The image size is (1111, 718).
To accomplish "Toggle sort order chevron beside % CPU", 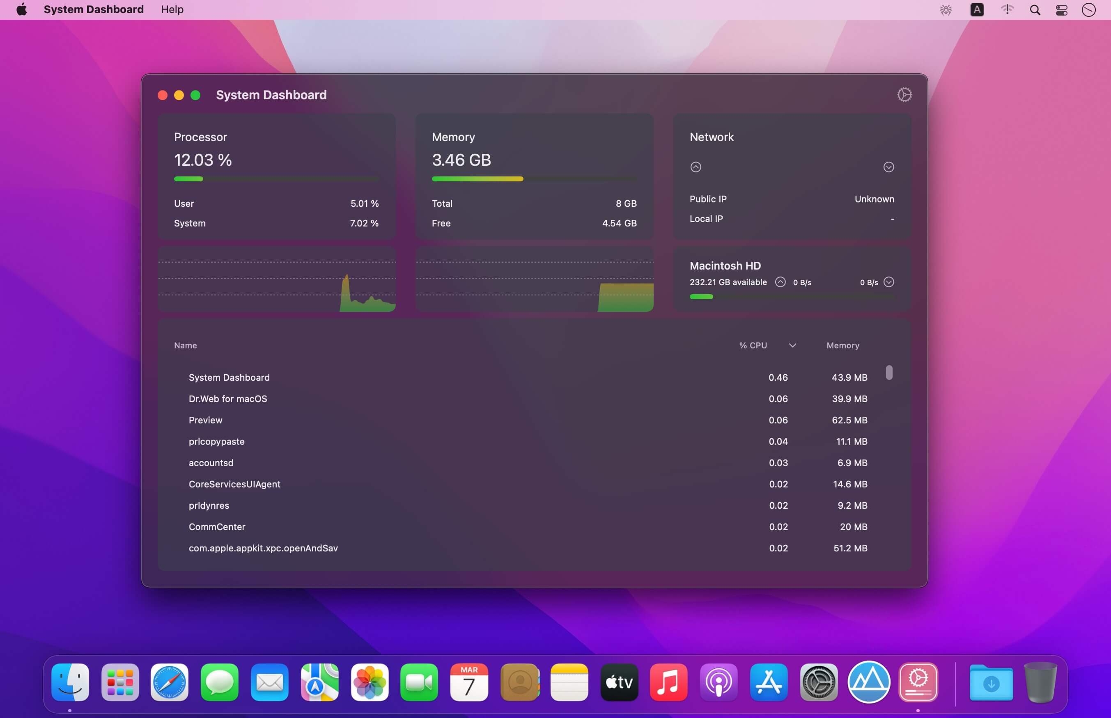I will click(x=792, y=345).
